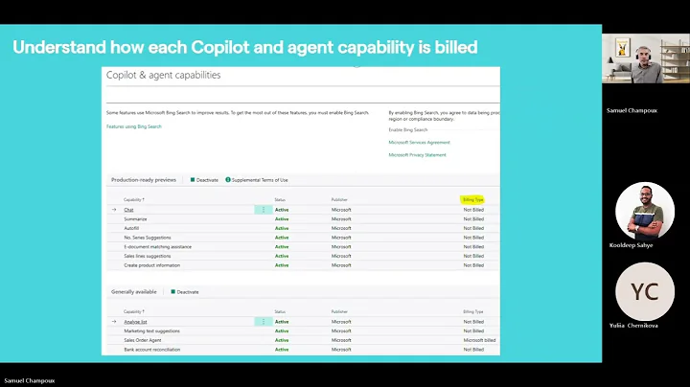Click the Copilot & agent capabilities page title

click(x=163, y=76)
